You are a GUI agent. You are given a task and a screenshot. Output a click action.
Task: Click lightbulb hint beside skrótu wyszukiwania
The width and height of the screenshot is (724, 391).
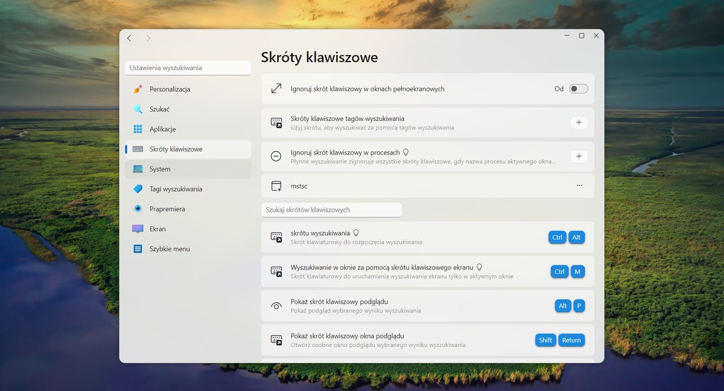(x=356, y=233)
